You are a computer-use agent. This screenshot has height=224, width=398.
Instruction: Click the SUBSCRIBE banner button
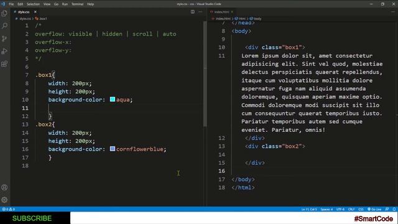tap(32, 218)
